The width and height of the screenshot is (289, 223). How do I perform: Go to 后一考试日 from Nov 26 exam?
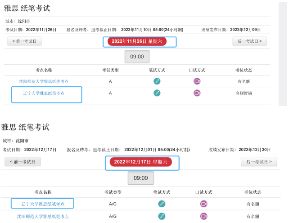pos(249,41)
